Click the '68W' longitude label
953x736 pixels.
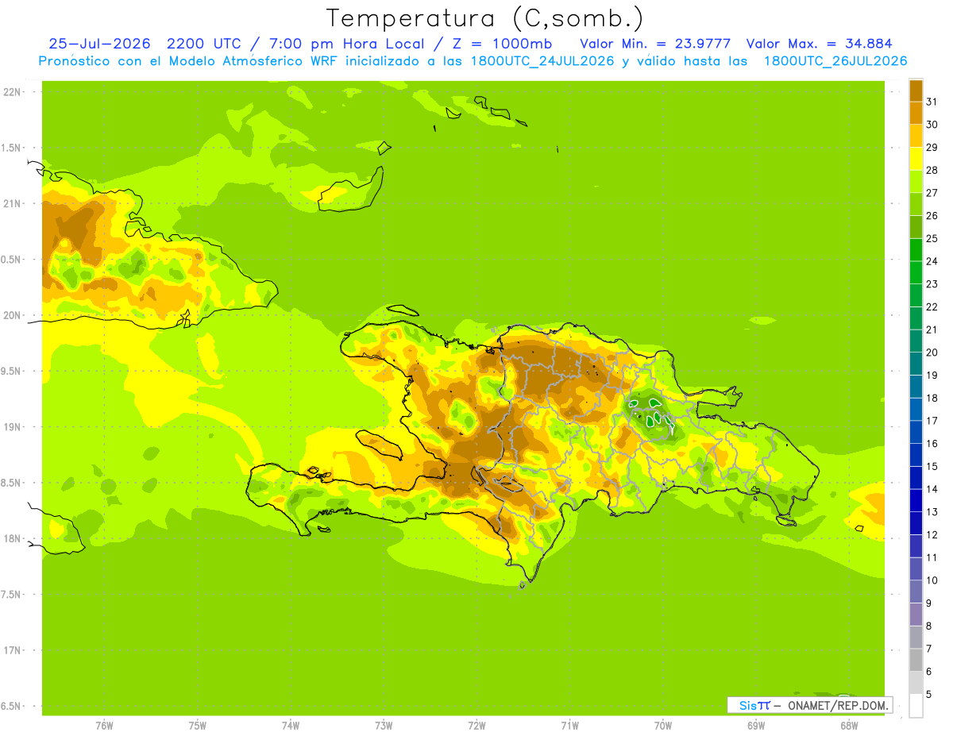(849, 725)
